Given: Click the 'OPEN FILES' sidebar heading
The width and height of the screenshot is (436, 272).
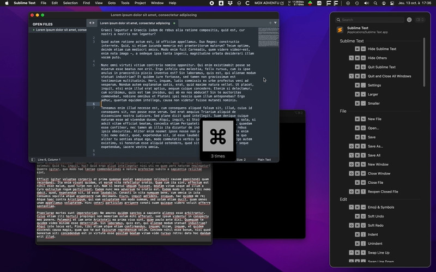Looking at the screenshot, I should pos(43,24).
